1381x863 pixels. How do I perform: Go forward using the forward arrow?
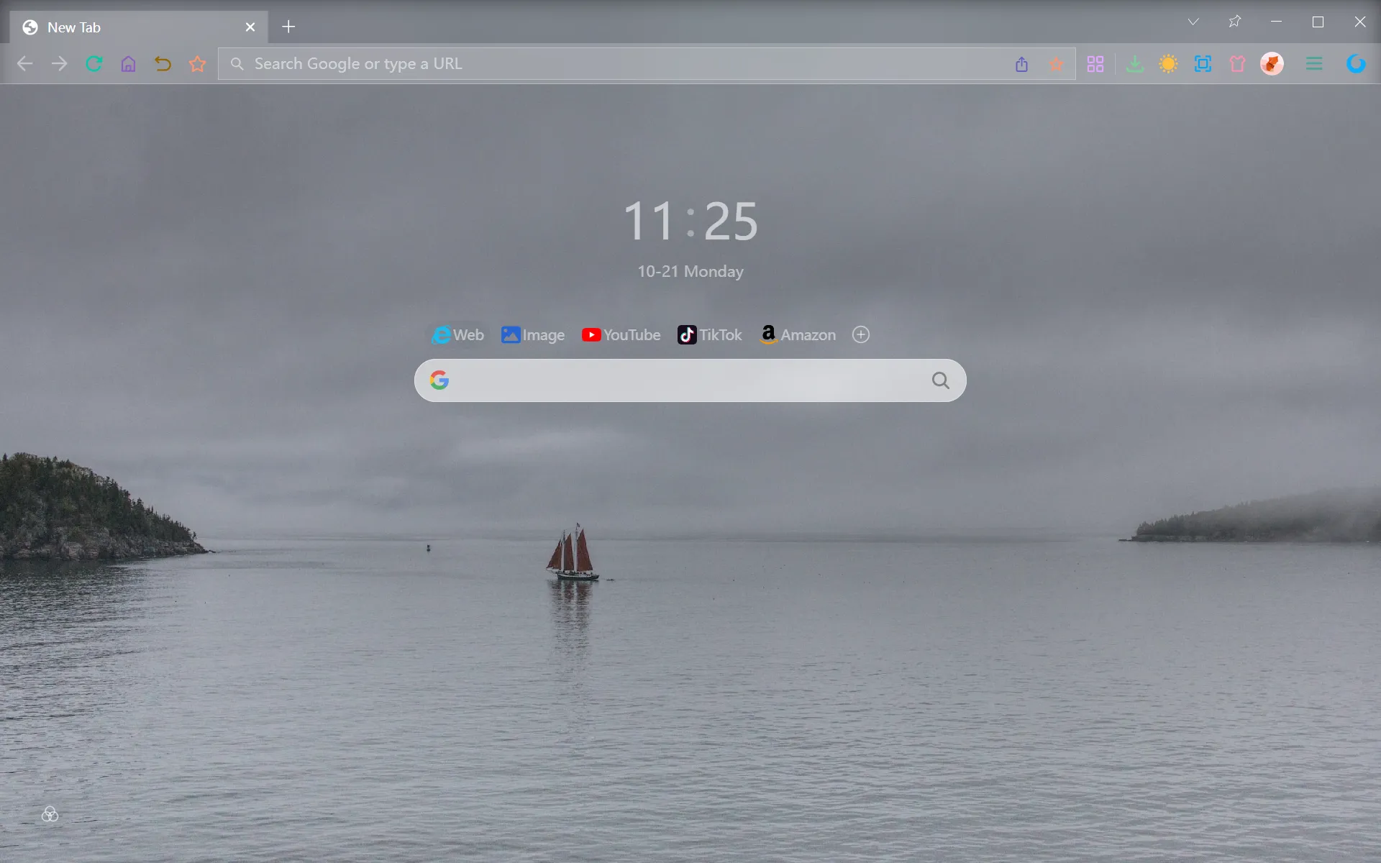click(60, 64)
